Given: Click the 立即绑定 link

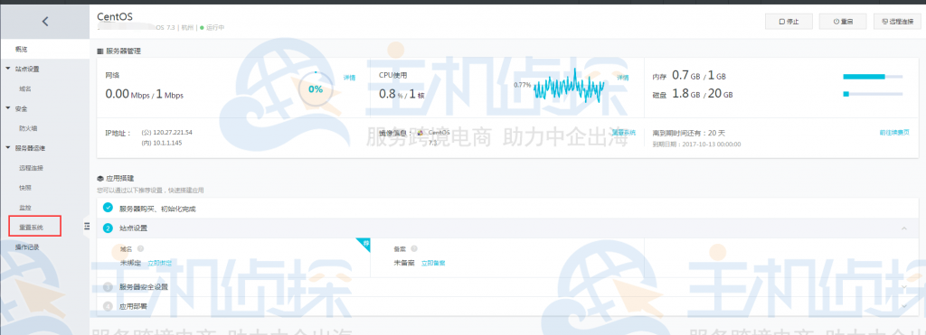Looking at the screenshot, I should 159,263.
